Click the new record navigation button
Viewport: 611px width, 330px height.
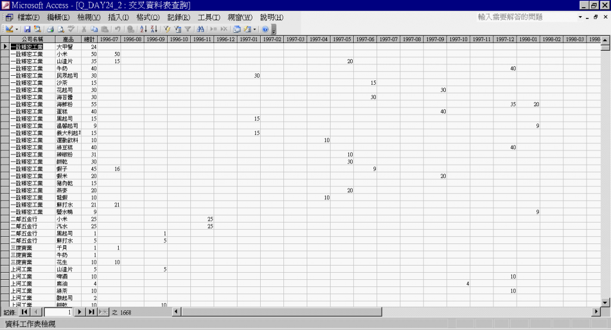[x=103, y=312]
